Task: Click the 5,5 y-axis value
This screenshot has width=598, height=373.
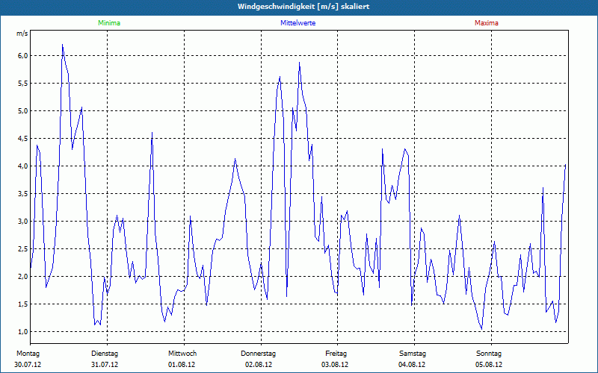Action: [22, 84]
